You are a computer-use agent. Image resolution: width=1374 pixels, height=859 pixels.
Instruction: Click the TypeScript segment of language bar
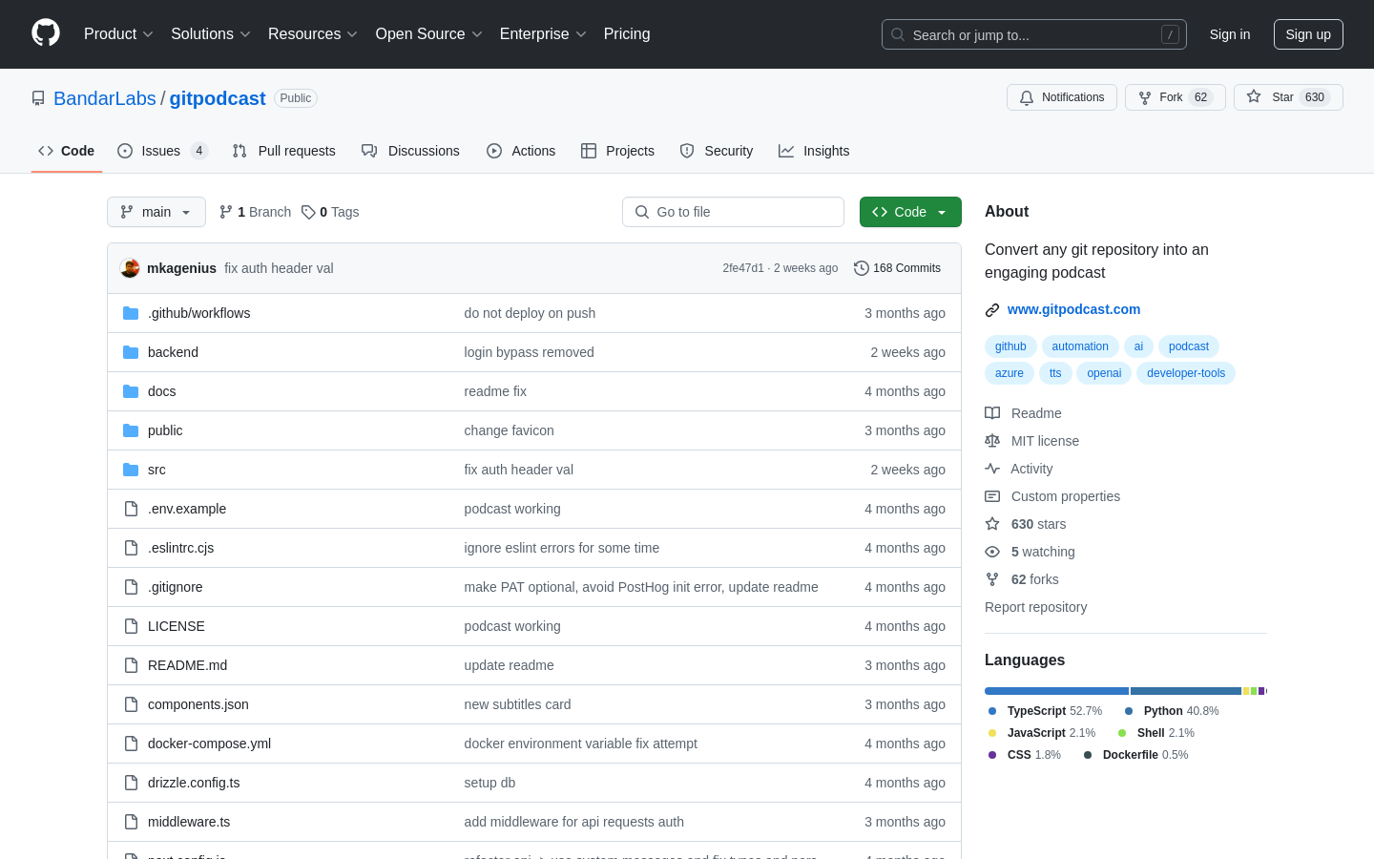click(1056, 691)
